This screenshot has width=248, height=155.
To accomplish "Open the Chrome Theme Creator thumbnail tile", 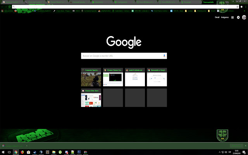I will (113, 77).
